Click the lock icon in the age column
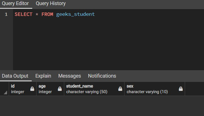 click(60, 89)
